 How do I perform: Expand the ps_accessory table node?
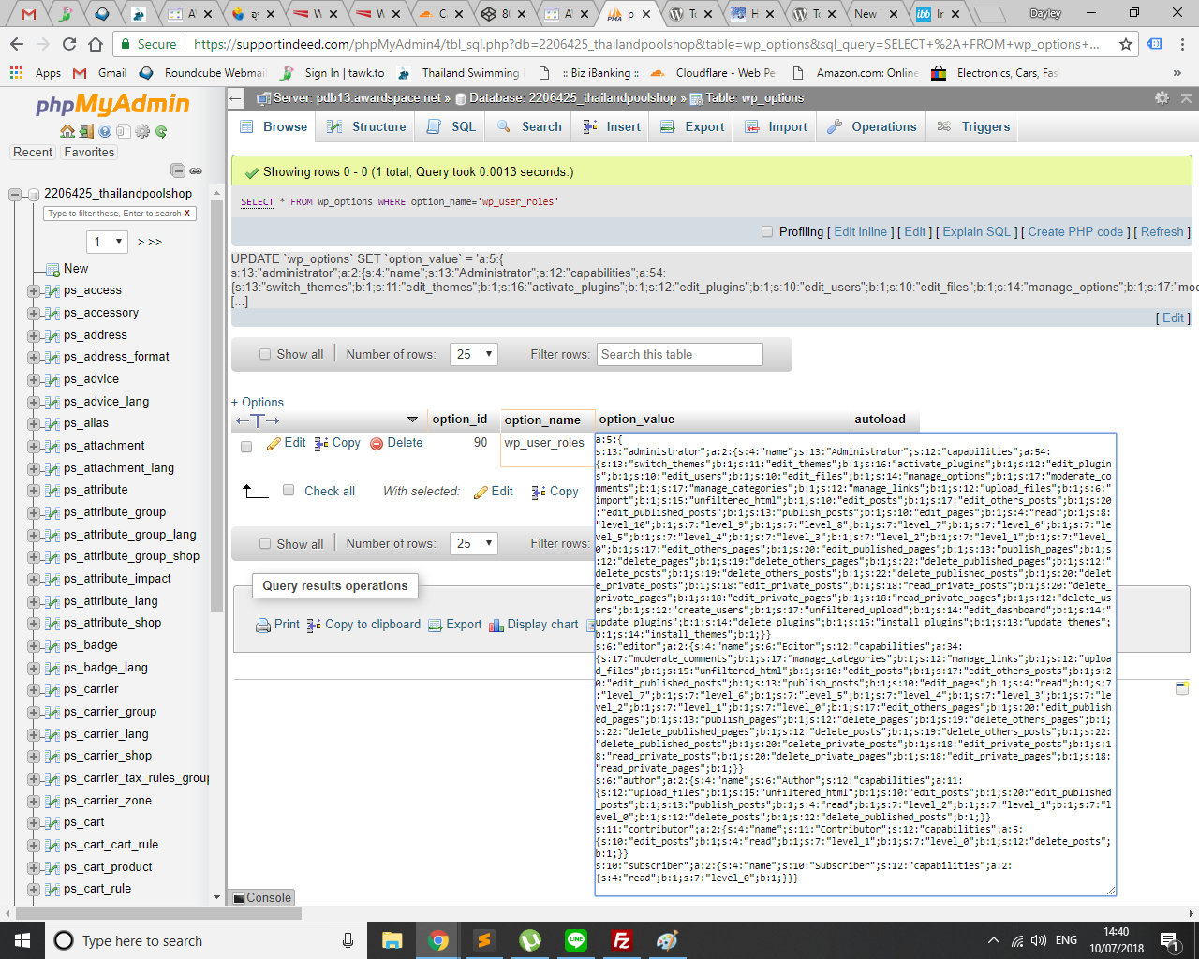point(34,313)
